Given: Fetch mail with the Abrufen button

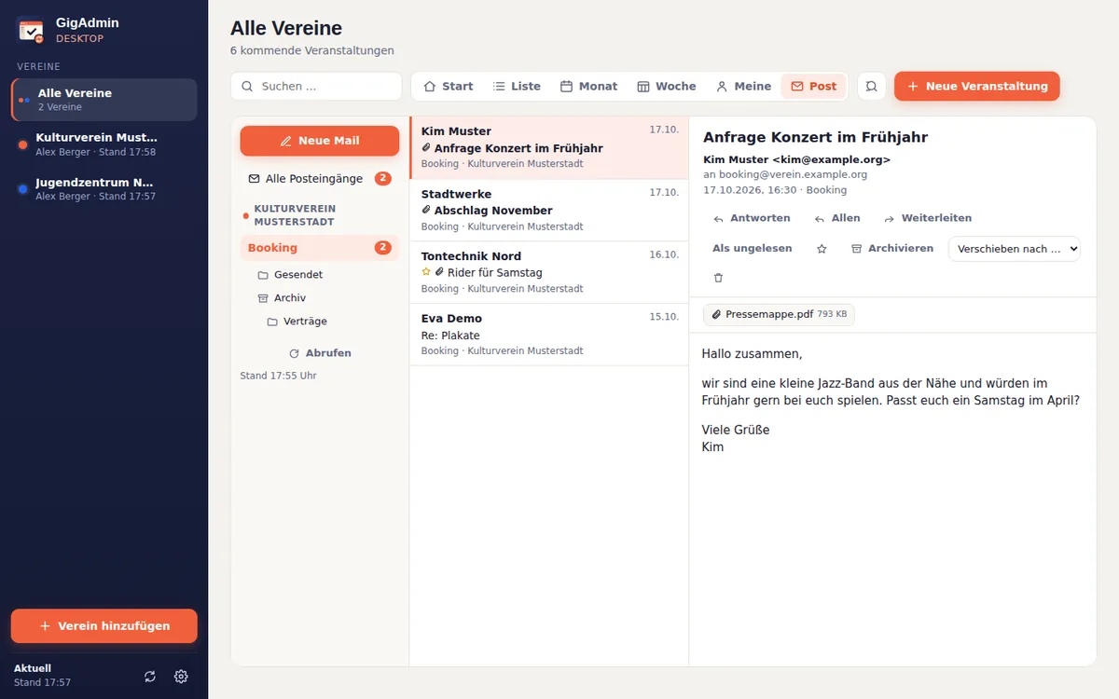Looking at the screenshot, I should [x=320, y=353].
